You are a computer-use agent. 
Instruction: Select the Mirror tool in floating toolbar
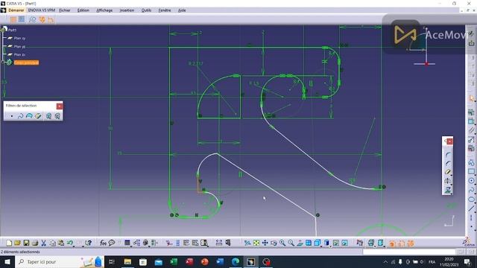pos(447,181)
